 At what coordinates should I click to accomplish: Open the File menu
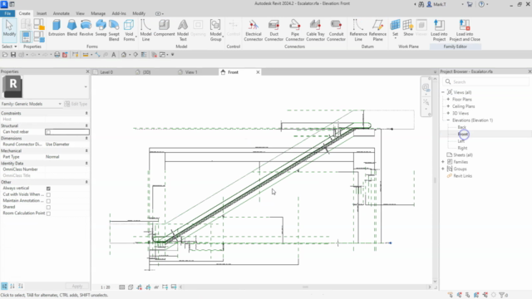7,13
